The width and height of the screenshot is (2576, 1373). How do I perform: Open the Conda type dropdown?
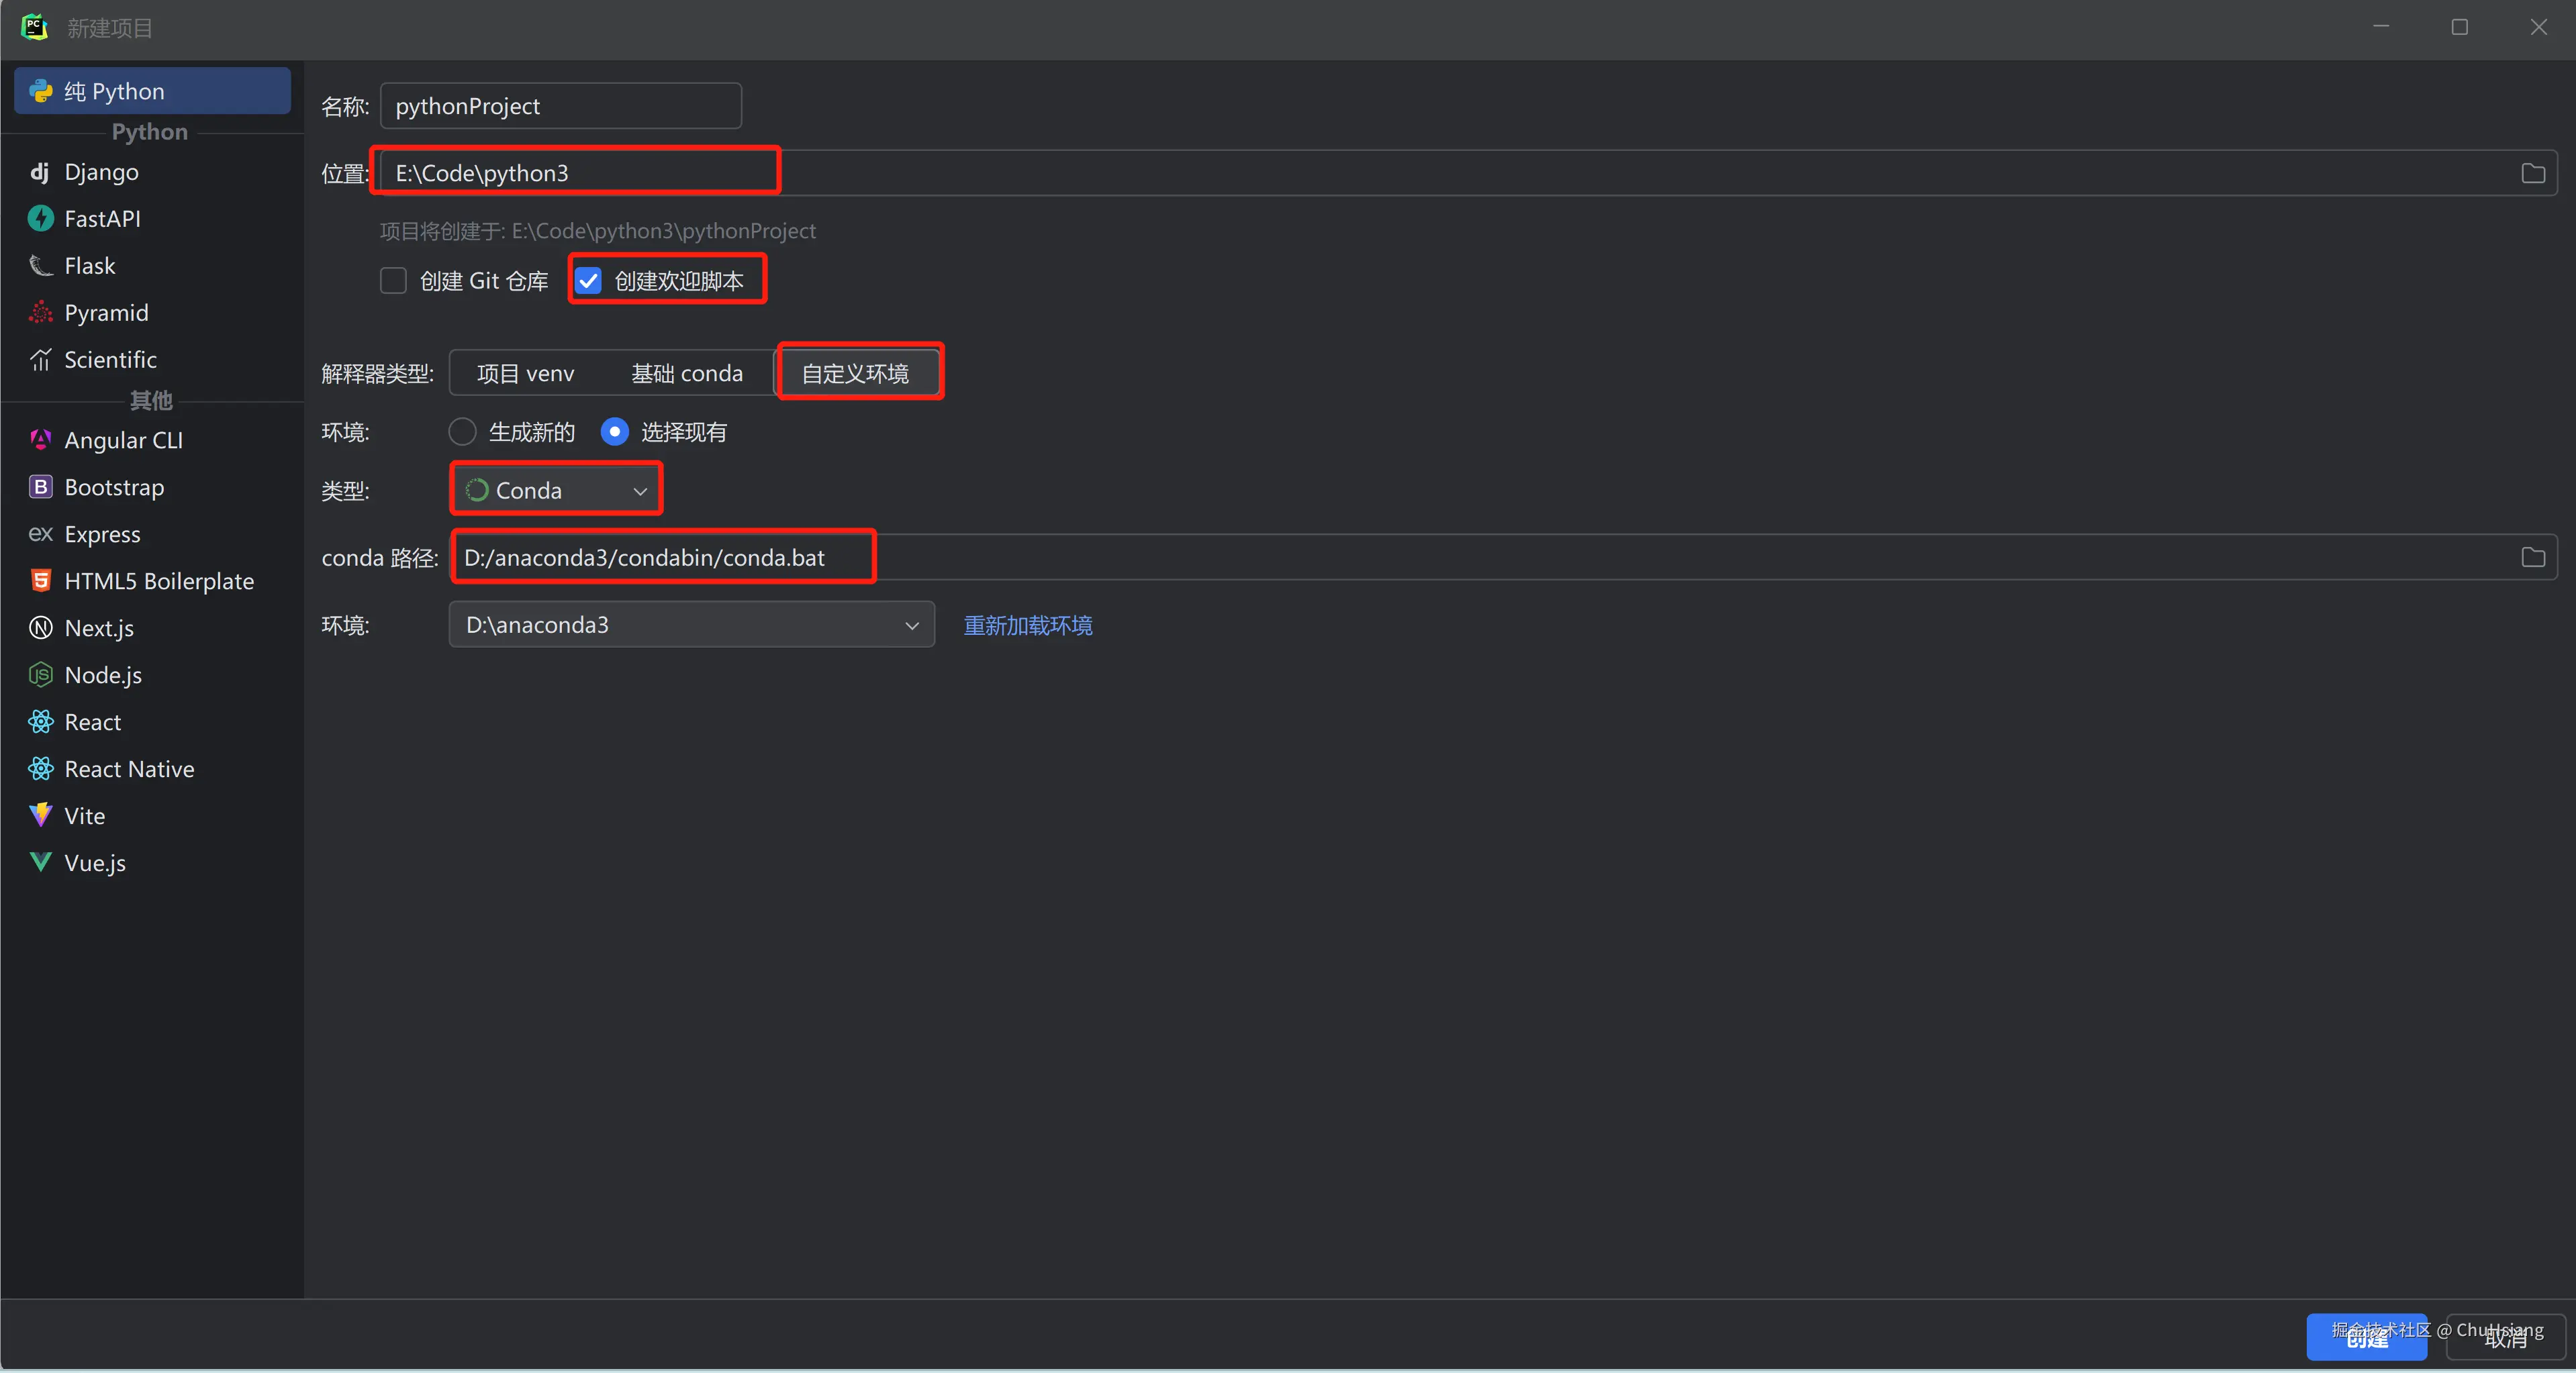pos(556,491)
